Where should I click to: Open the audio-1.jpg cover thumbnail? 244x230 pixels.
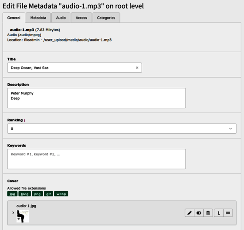23,216
